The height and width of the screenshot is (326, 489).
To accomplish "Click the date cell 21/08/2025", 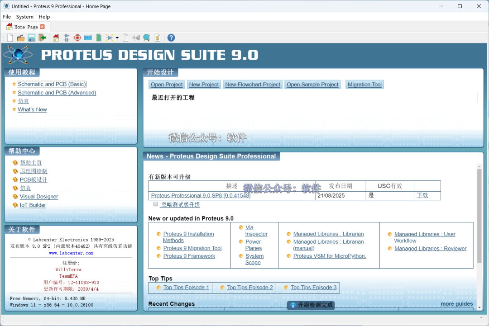I will (340, 195).
